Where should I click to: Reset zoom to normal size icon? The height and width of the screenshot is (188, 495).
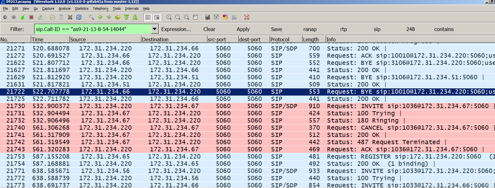click(187, 17)
